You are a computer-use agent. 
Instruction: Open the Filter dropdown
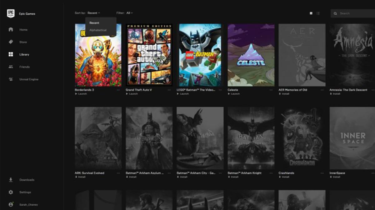[x=130, y=13]
